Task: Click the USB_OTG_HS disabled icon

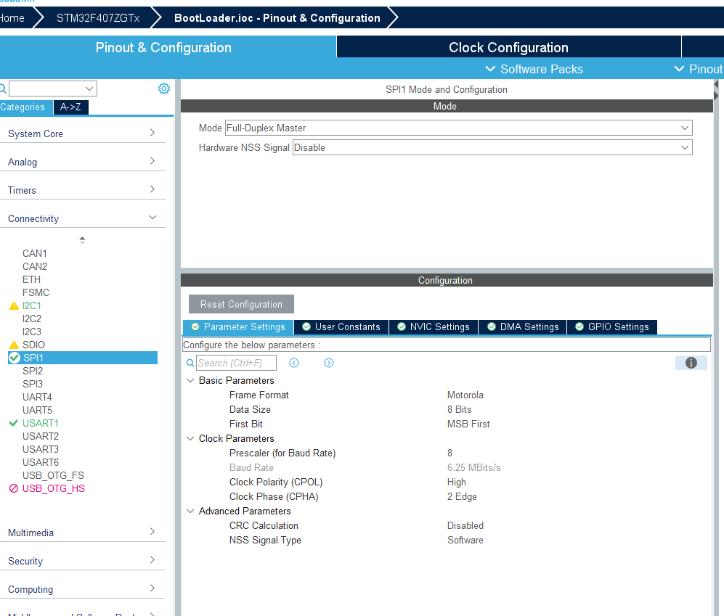Action: (x=14, y=488)
